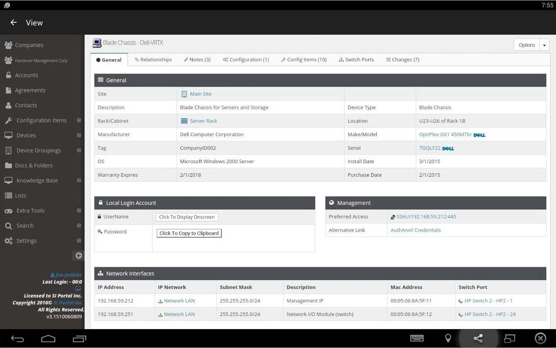
Task: Tap the share icon in bottom bar
Action: (478, 339)
